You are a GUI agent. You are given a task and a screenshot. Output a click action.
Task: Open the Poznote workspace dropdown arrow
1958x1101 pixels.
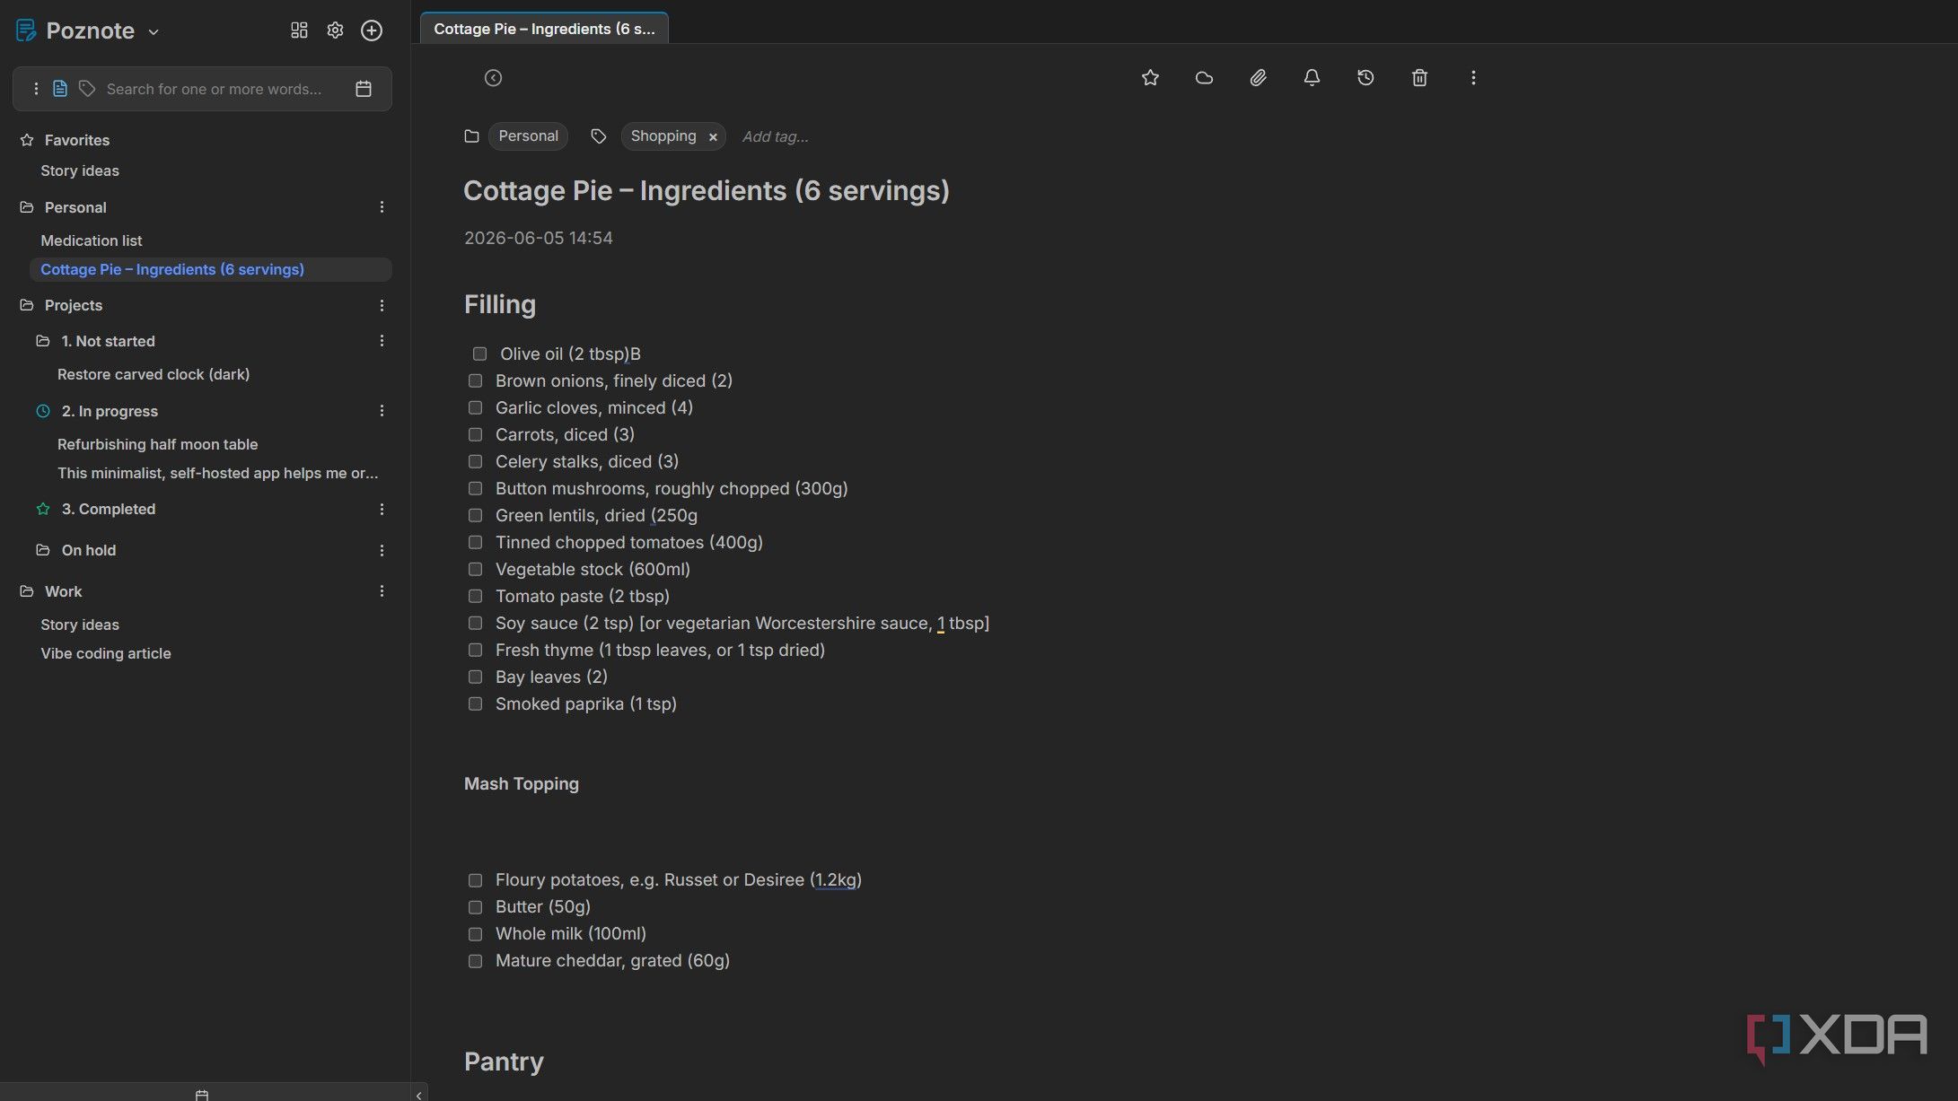click(x=154, y=31)
